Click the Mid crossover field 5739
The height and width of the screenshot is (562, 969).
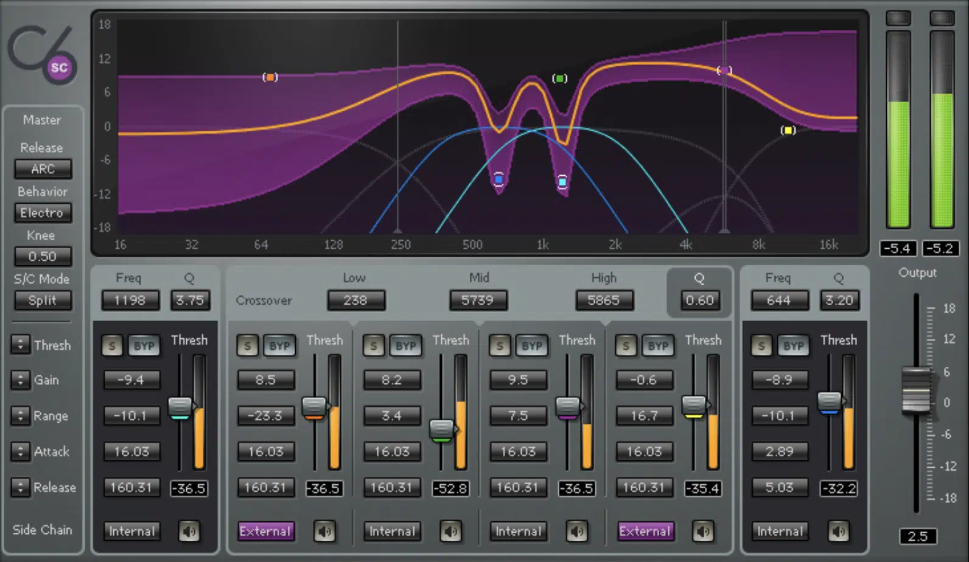[x=478, y=300]
